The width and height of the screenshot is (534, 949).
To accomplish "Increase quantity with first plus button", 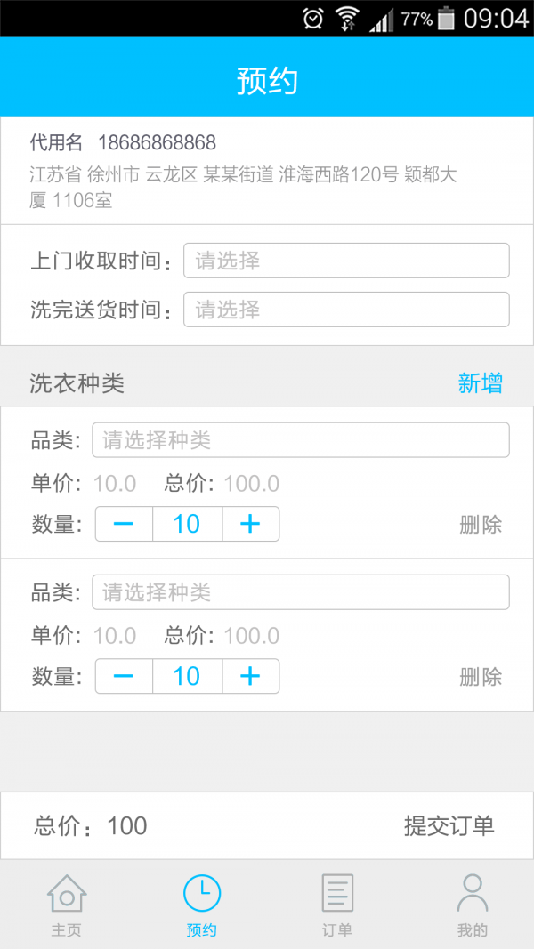I will (250, 524).
